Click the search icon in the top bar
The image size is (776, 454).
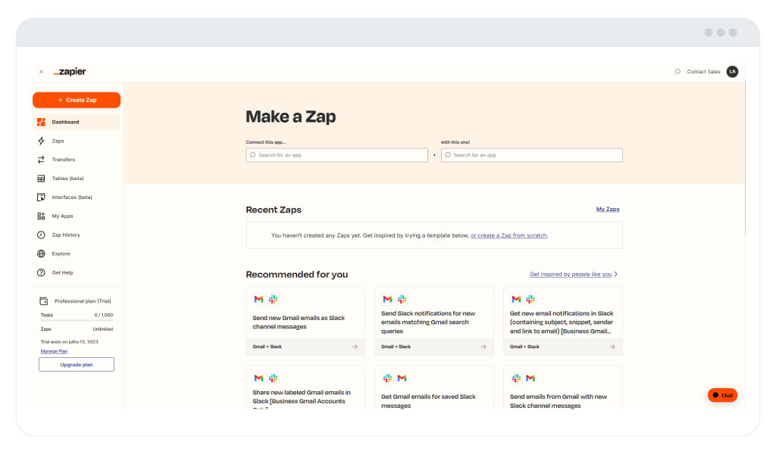tap(677, 72)
